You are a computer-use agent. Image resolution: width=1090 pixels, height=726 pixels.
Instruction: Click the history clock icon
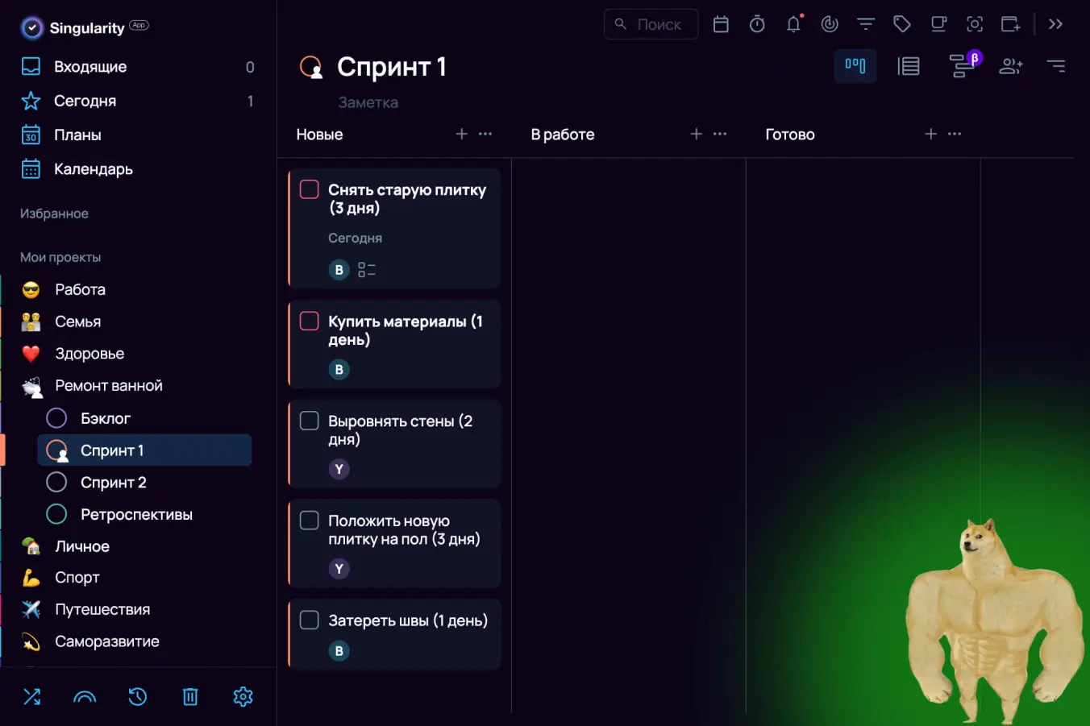pos(138,696)
